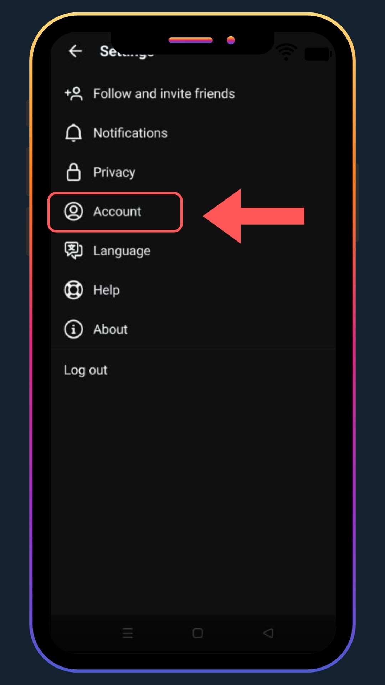Tap the Log out link
Screen dimensions: 385x685
point(86,370)
